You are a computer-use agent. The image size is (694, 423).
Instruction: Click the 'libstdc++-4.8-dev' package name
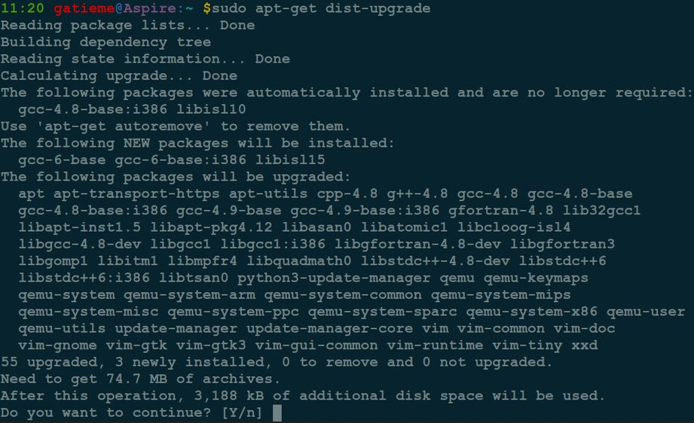(x=435, y=260)
